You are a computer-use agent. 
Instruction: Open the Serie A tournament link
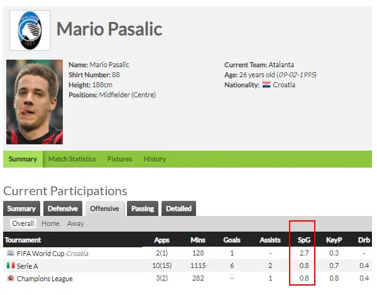click(27, 266)
